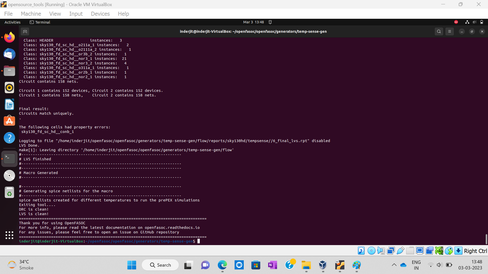Viewport: 488px width, 274px height.
Task: Open a new tab in the terminal
Action: pyautogui.click(x=25, y=31)
